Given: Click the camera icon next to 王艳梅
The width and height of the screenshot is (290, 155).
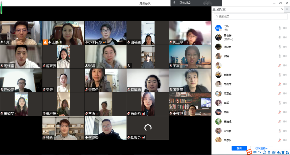Looking at the screenshot, I should click(285, 37).
